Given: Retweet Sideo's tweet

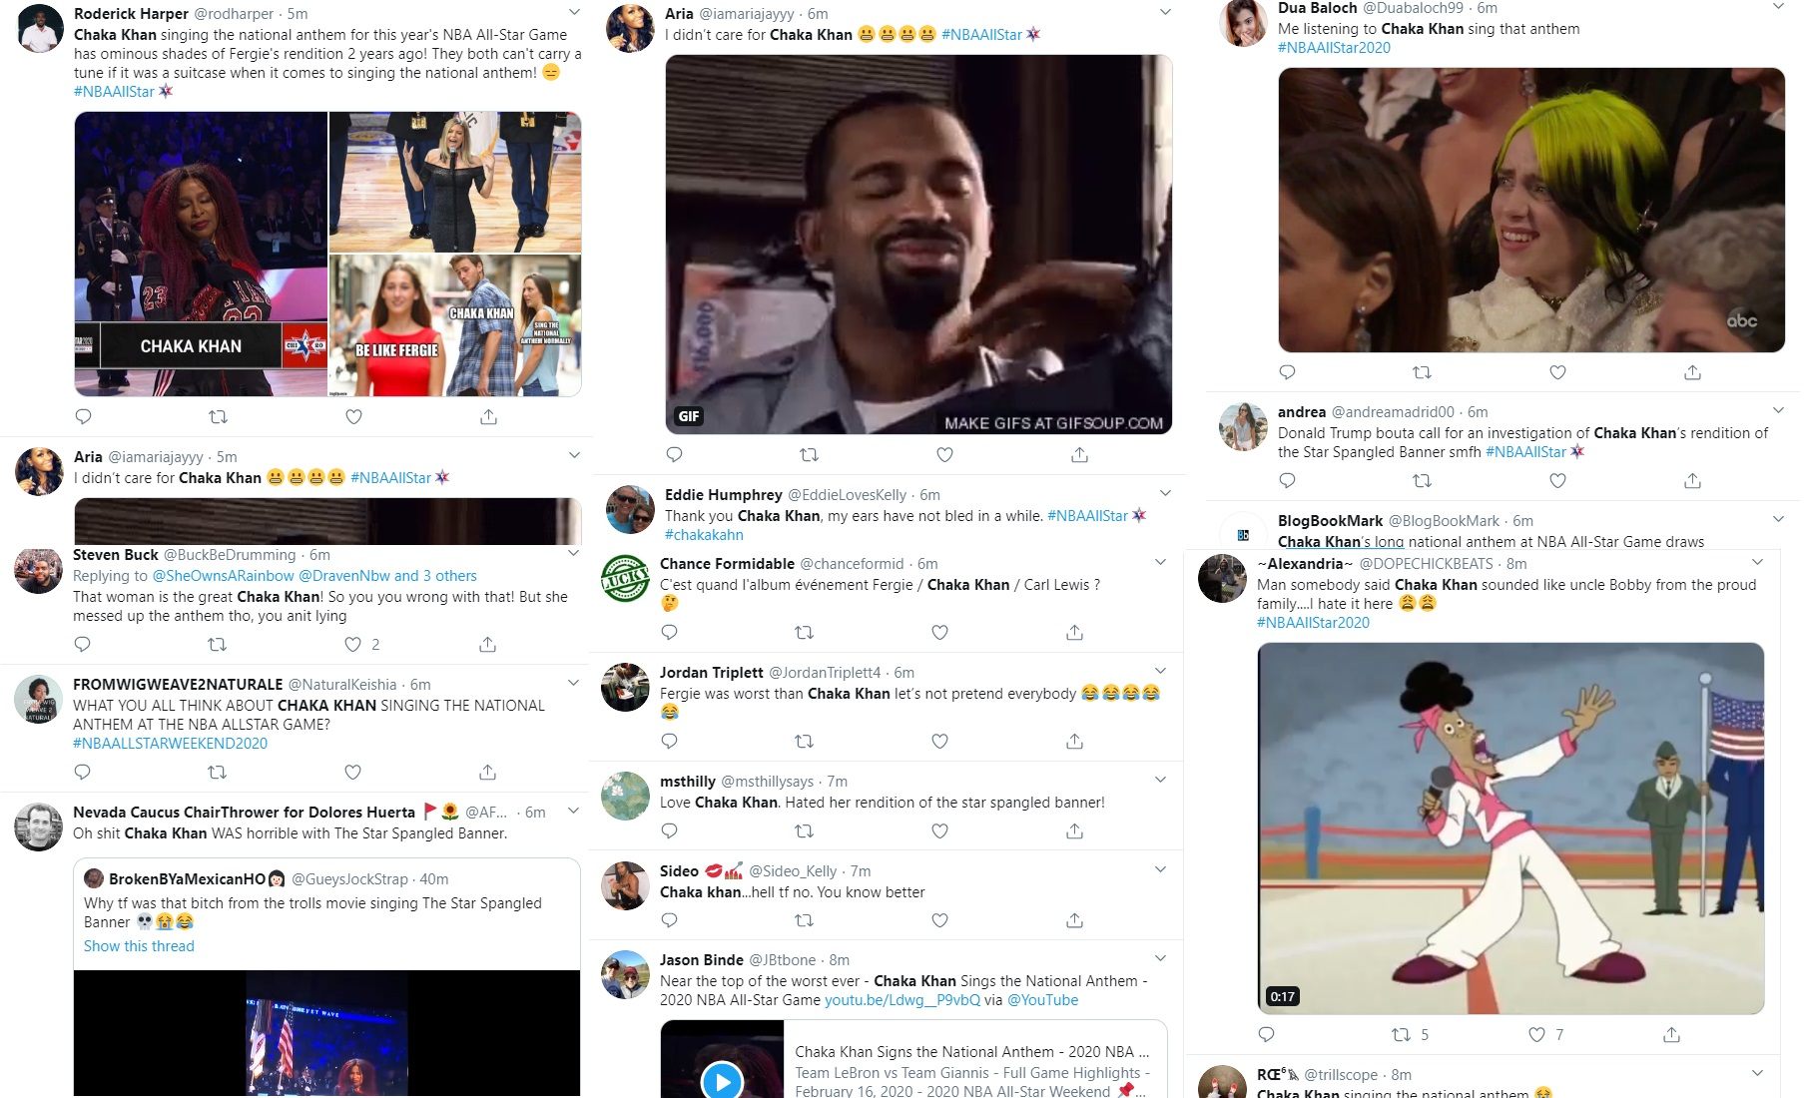Looking at the screenshot, I should coord(804,919).
